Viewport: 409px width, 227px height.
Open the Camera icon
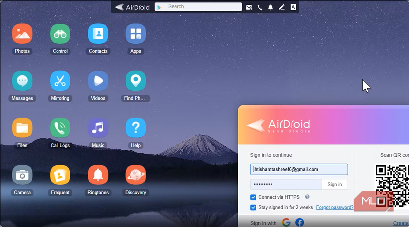click(22, 175)
